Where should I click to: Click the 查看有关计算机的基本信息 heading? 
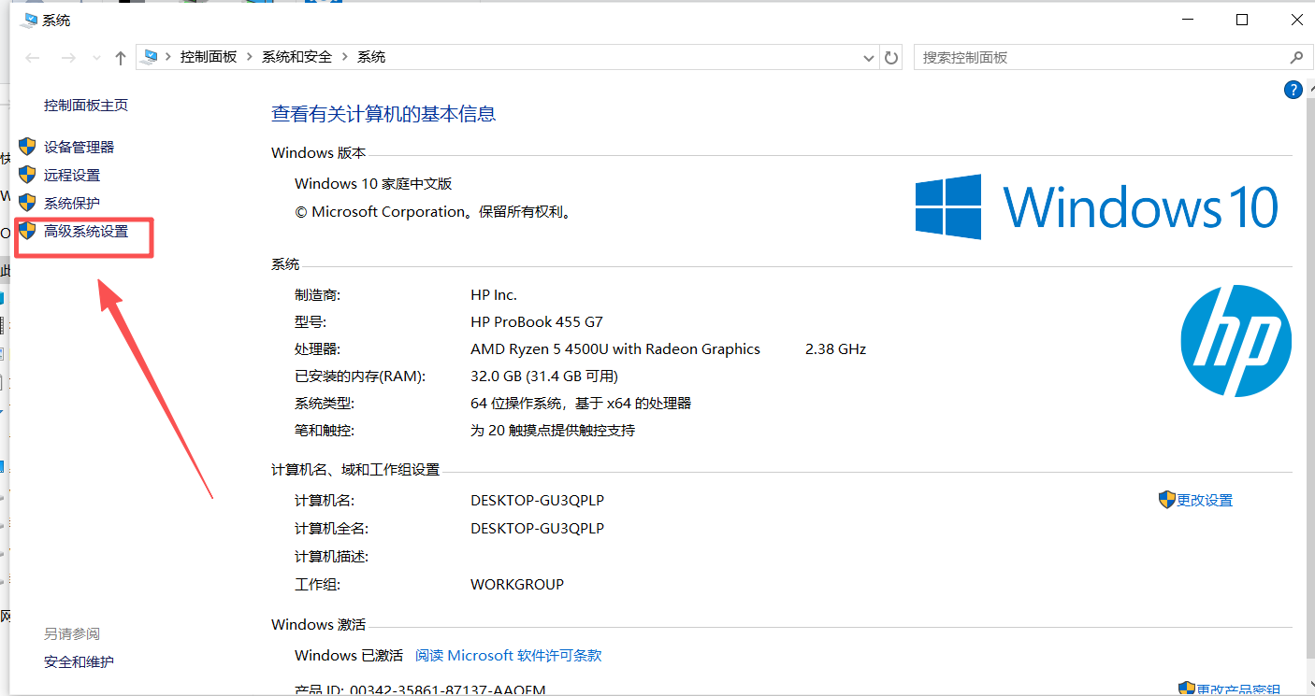tap(383, 114)
